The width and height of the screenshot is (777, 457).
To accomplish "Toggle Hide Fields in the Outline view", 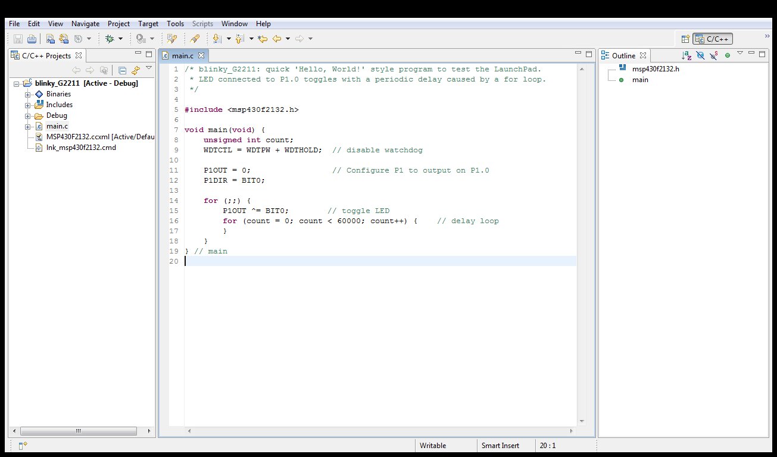I will pyautogui.click(x=700, y=55).
